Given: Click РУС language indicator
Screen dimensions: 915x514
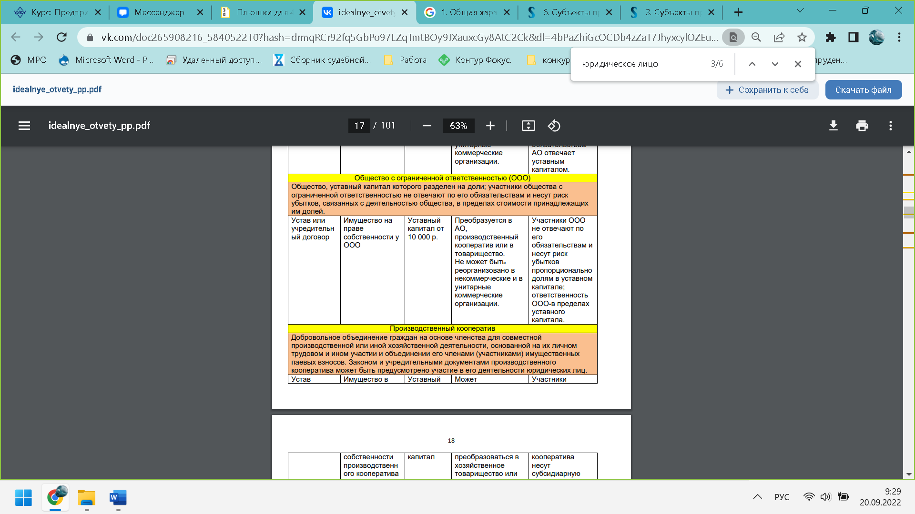Looking at the screenshot, I should click(x=782, y=497).
